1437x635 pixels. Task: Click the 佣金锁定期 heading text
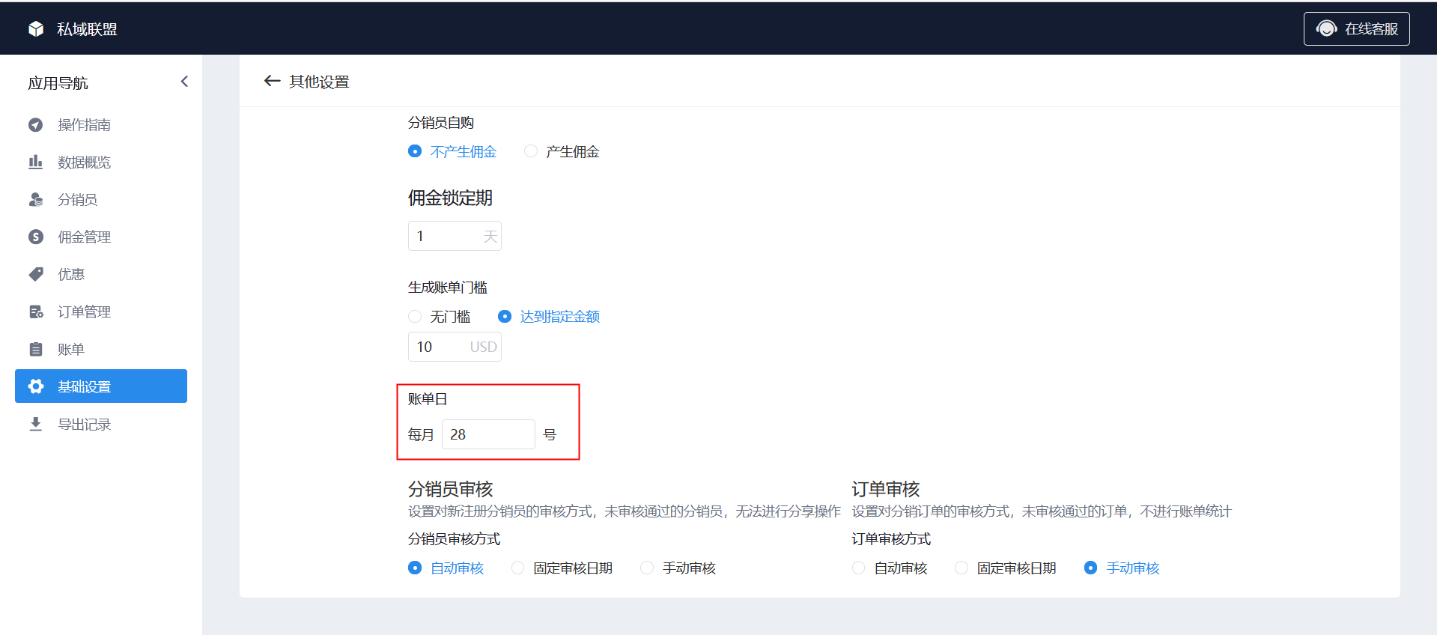click(x=450, y=198)
